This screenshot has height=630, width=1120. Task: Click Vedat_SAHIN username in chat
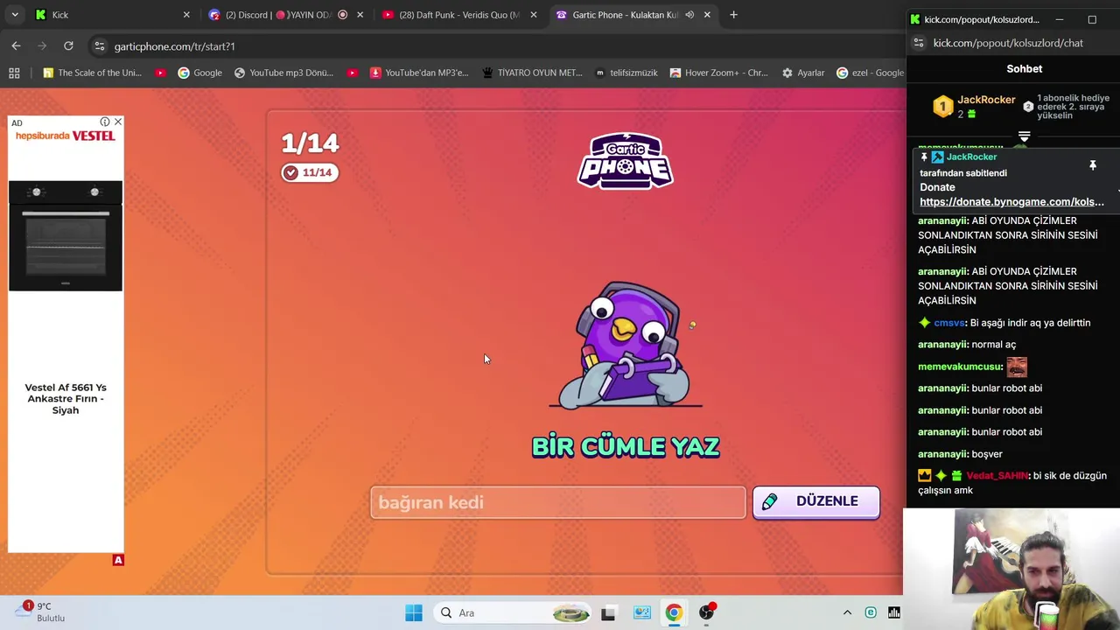pyautogui.click(x=997, y=476)
